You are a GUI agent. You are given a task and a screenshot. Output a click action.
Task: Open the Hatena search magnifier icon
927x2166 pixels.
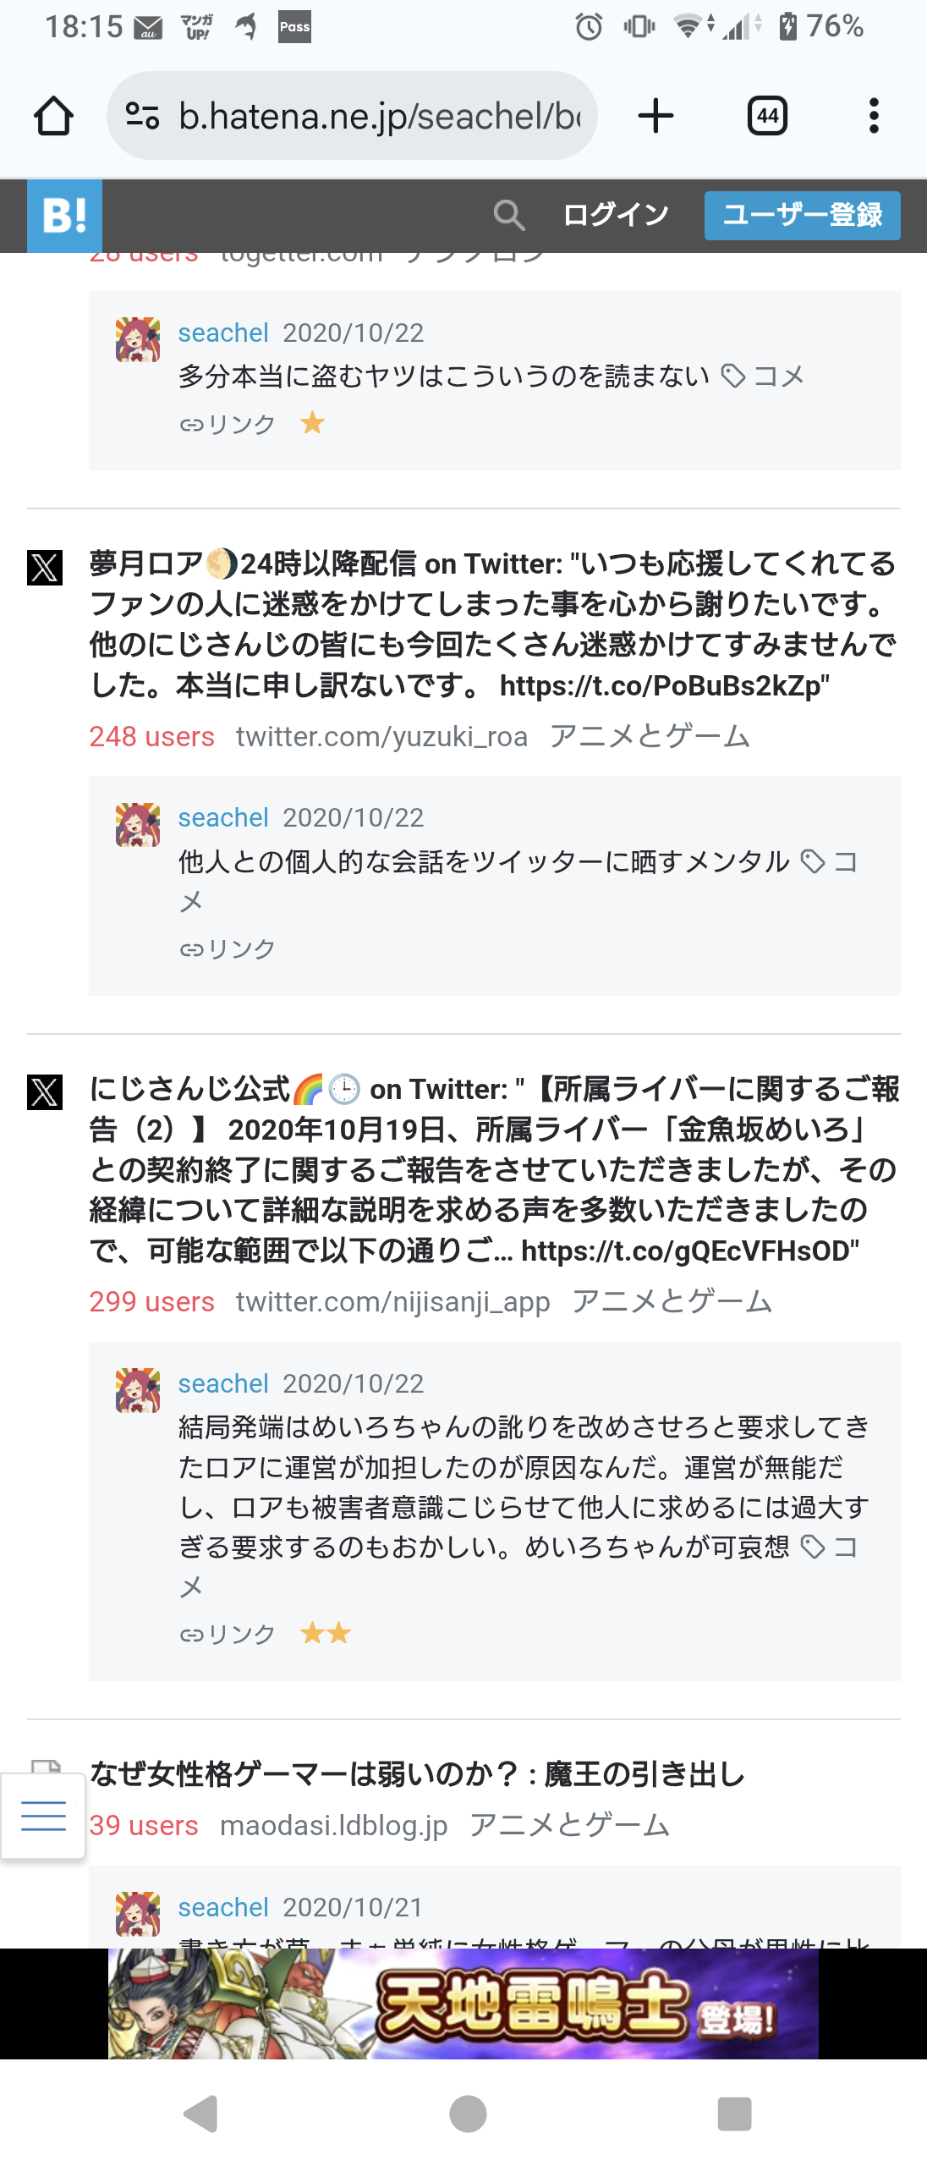pos(509,216)
